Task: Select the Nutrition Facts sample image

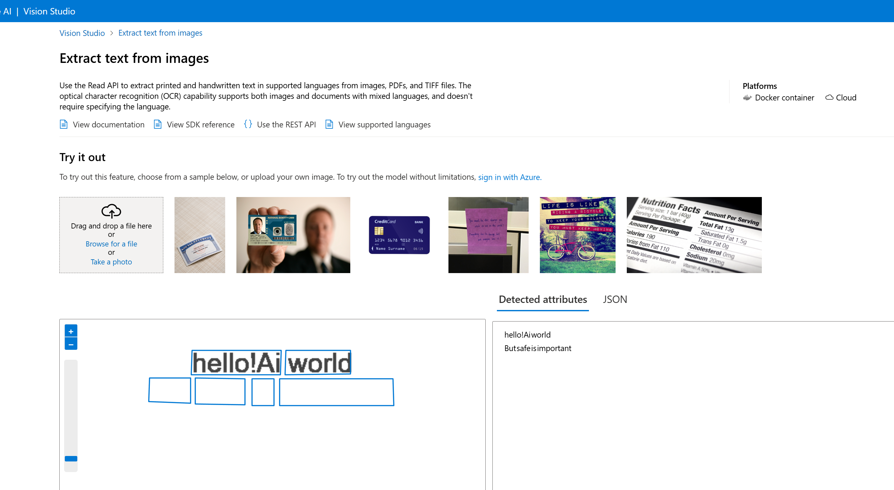Action: click(x=694, y=235)
